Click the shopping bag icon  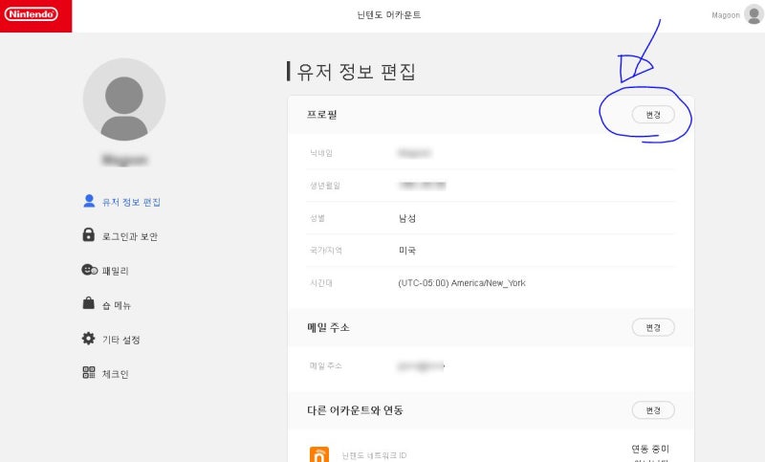(x=88, y=303)
